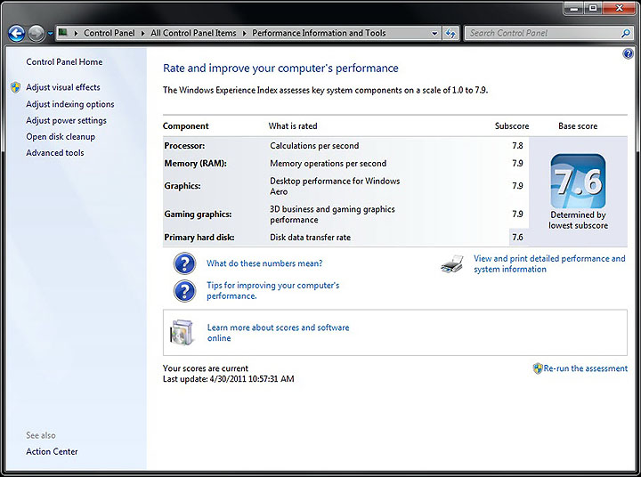
Task: Click the Graphics: row label
Action: click(183, 186)
